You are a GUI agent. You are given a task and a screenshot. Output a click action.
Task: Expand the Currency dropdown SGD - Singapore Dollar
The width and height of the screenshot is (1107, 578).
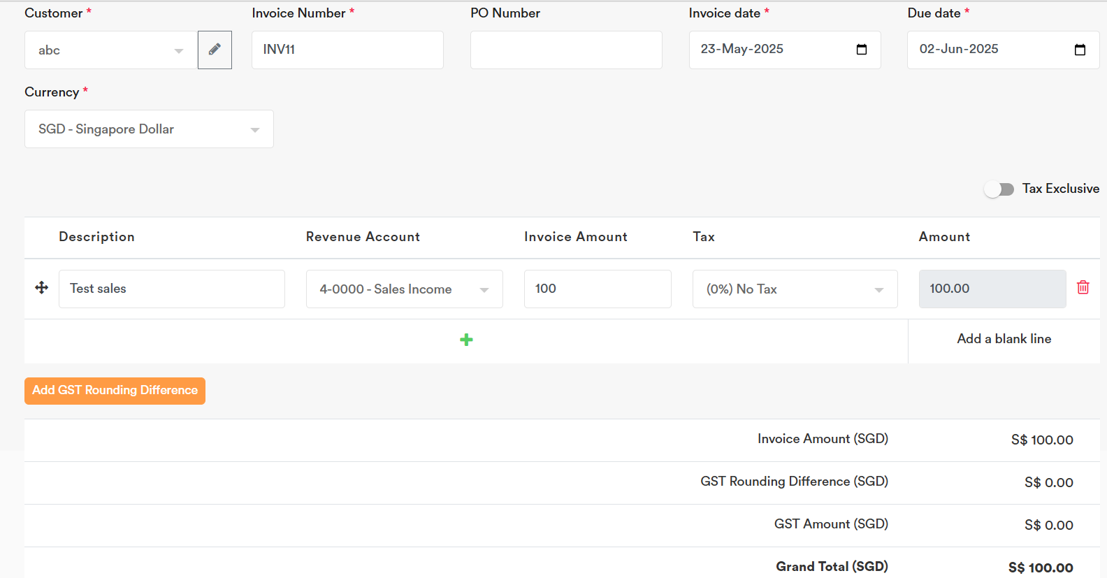click(148, 129)
